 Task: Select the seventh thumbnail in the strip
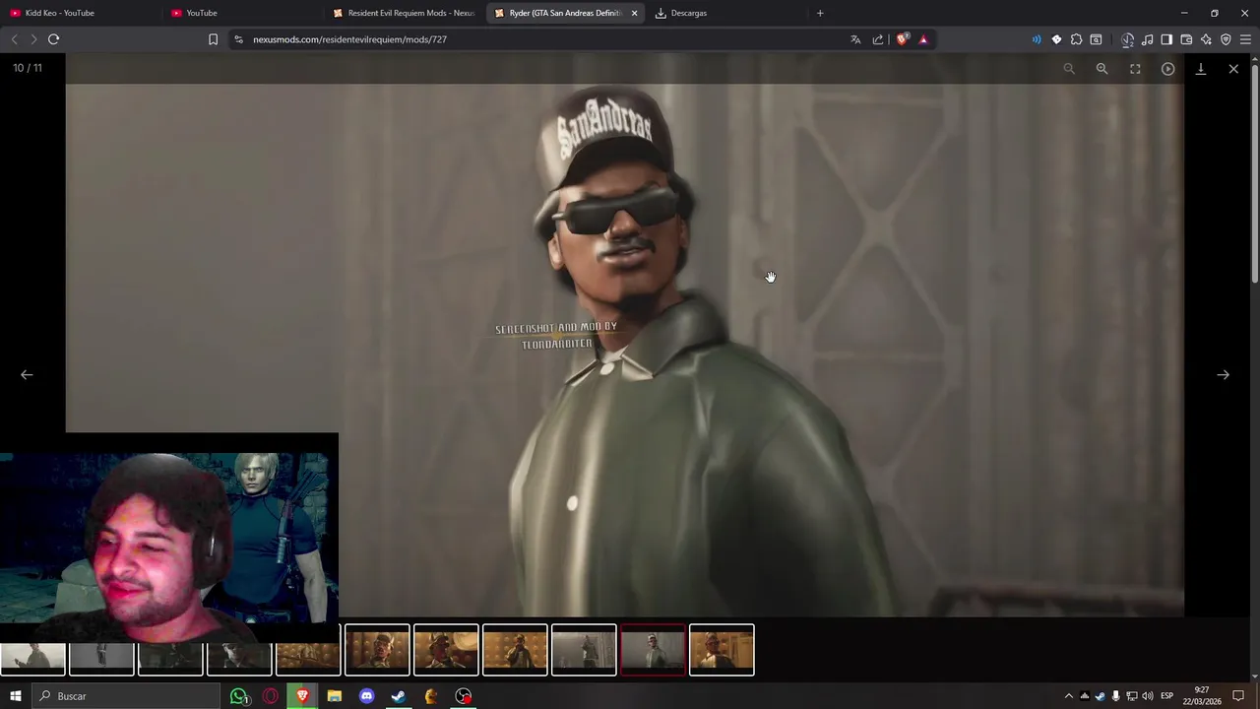coord(446,650)
